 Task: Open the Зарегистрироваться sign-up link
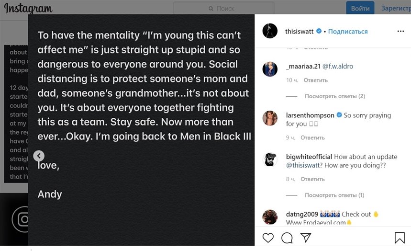coord(396,9)
